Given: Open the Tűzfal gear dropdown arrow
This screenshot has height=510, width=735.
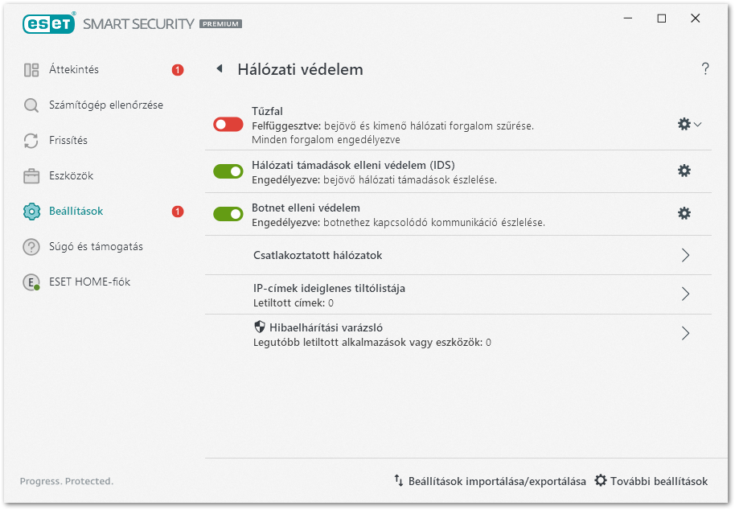Looking at the screenshot, I should tap(698, 125).
